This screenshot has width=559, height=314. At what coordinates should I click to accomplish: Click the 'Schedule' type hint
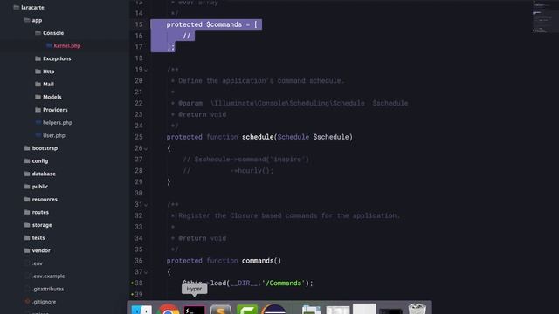coord(293,137)
